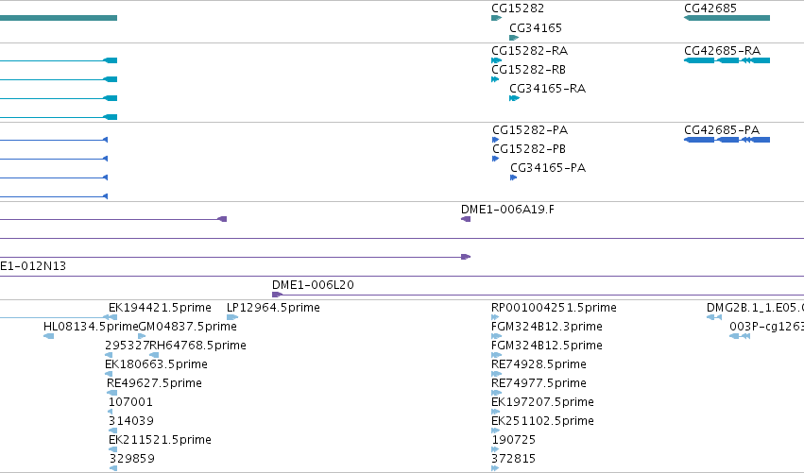Open the CG15282-RA transcript label
Viewport: 804px width, 473px height.
(x=530, y=51)
